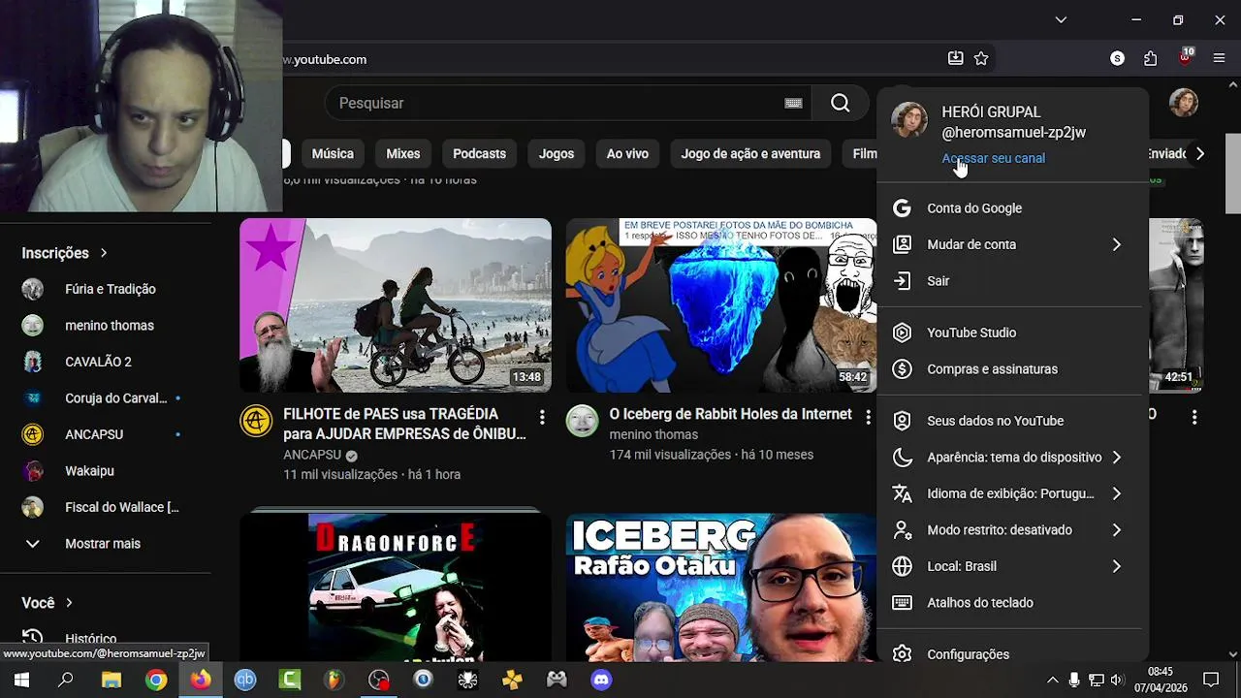Click the search magnifier button
The height and width of the screenshot is (698, 1241).
point(841,103)
